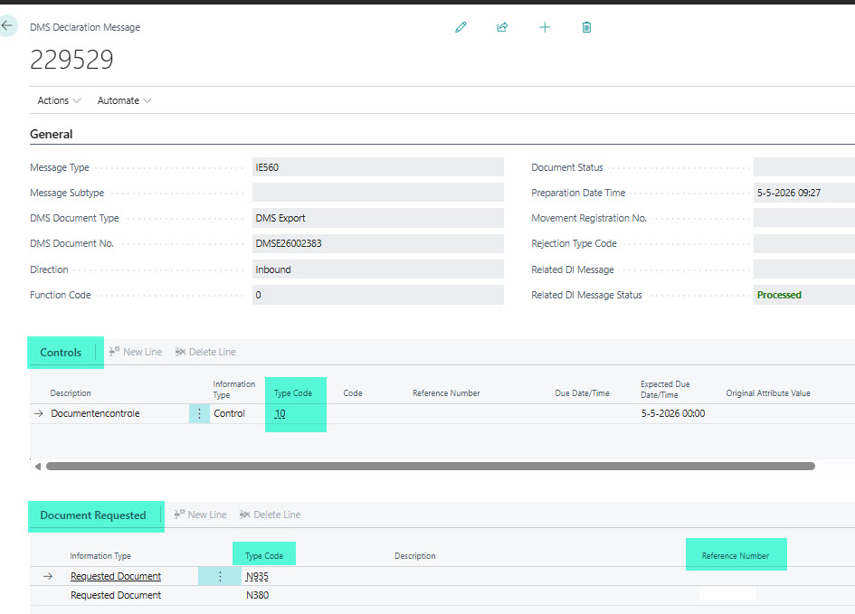This screenshot has width=855, height=614.
Task: Select the General section heading
Action: (52, 134)
